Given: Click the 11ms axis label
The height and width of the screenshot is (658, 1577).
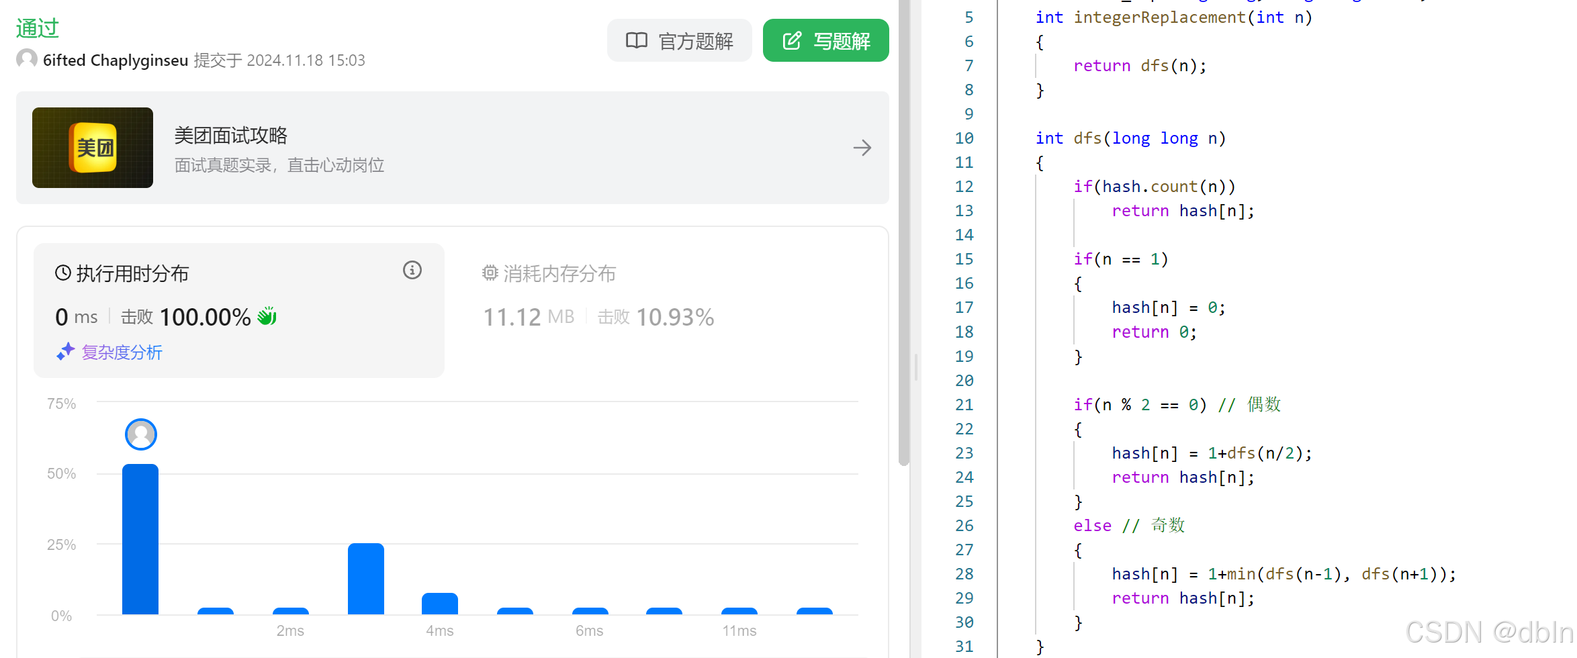Looking at the screenshot, I should click(x=739, y=631).
